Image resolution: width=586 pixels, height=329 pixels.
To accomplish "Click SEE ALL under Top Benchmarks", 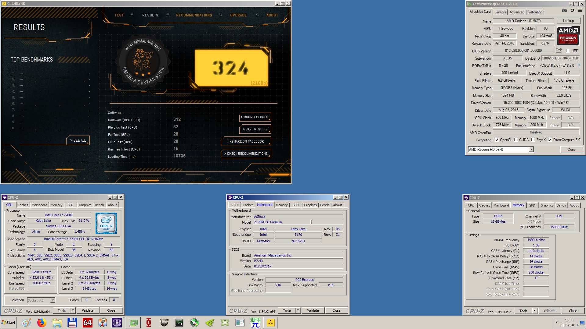I will click(78, 140).
